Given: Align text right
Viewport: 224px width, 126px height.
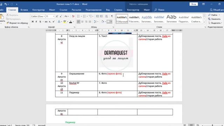Looking at the screenshot, I should point(86,22).
